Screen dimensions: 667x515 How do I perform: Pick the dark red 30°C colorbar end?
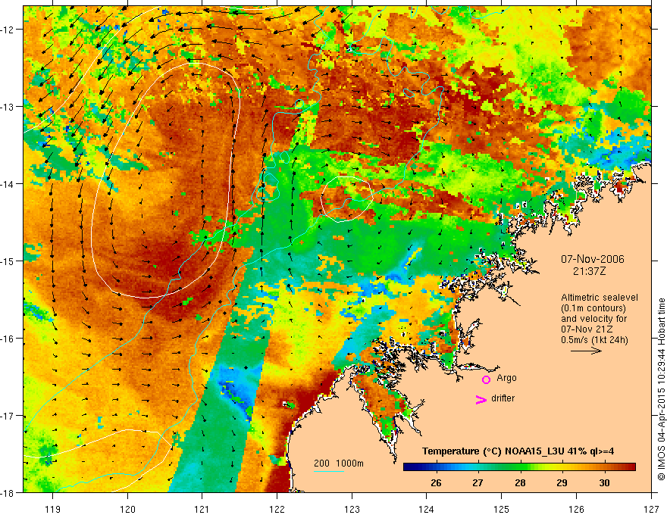click(x=631, y=467)
